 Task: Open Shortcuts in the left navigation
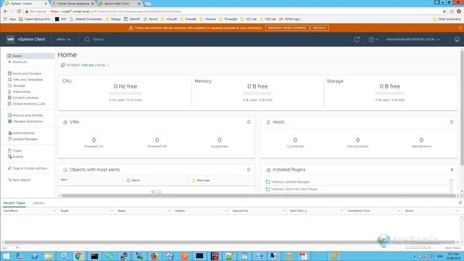[x=20, y=62]
